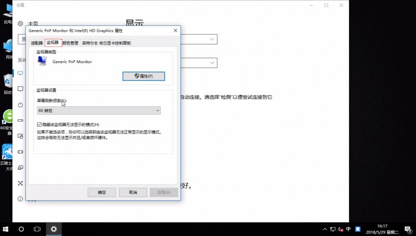Image resolution: width=416 pixels, height=236 pixels.
Task: Expand the 60 赫兹 refresh rate dropdown
Action: coord(98,110)
